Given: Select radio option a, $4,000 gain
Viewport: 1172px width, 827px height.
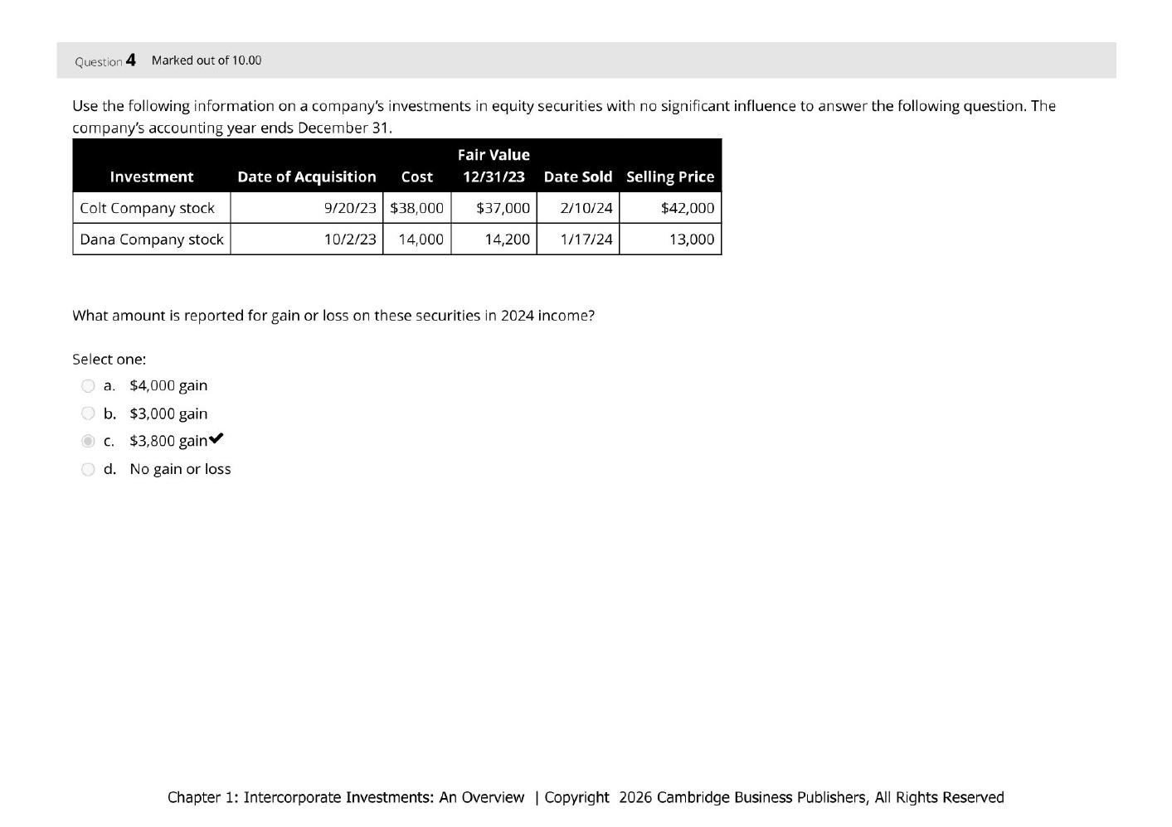Looking at the screenshot, I should coord(88,386).
